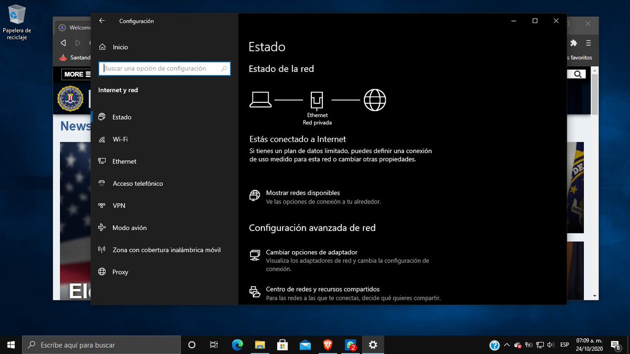Image resolution: width=630 pixels, height=354 pixels.
Task: Go back using the Configuración back arrow
Action: (102, 21)
